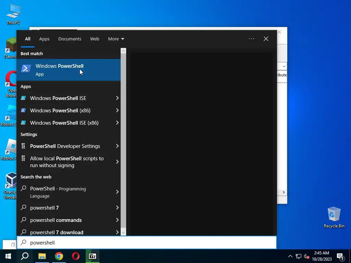Click taskbar Search magnifier icon
Viewport: 351px width, 263px height.
25,256
